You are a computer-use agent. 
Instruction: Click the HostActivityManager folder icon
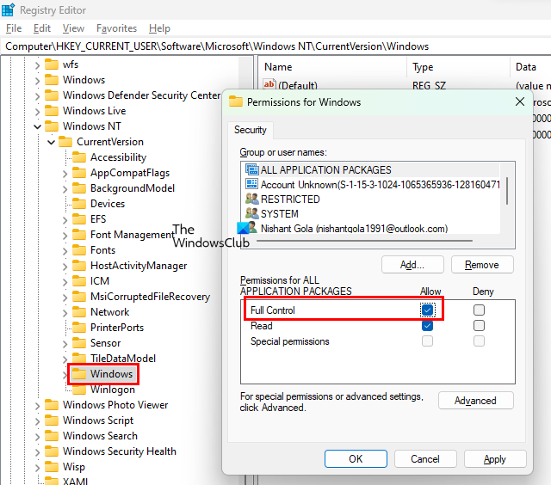[79, 266]
